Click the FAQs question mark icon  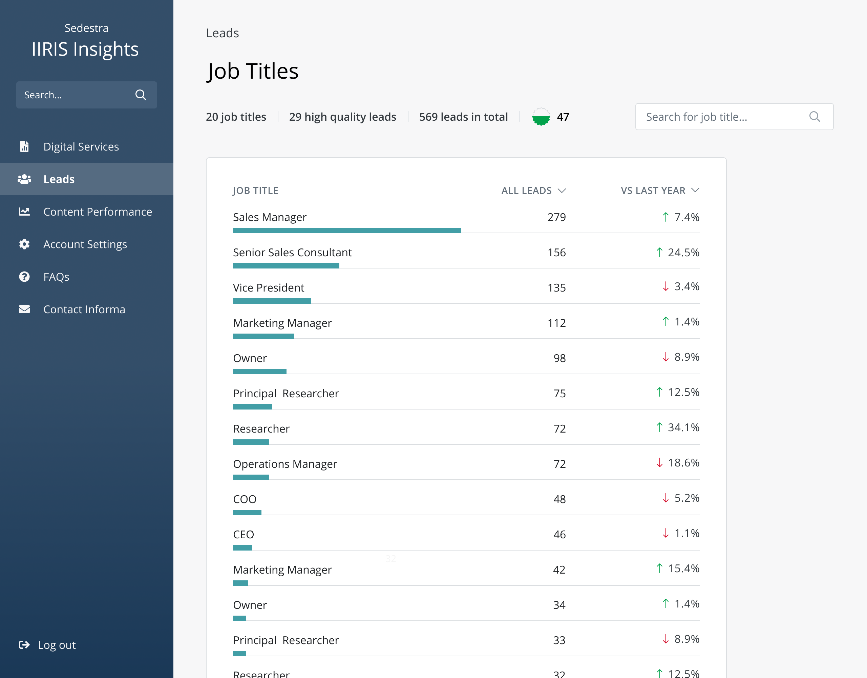tap(24, 277)
